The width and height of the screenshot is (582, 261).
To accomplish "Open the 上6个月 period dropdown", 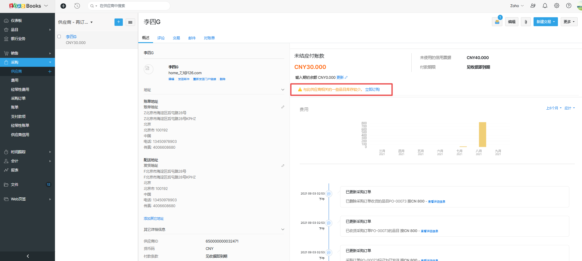I will (554, 108).
